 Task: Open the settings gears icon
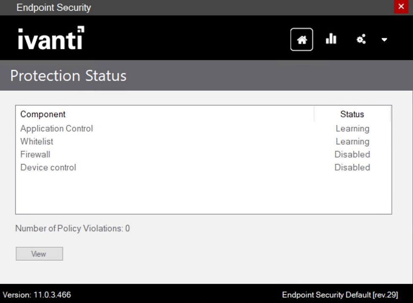pos(361,39)
